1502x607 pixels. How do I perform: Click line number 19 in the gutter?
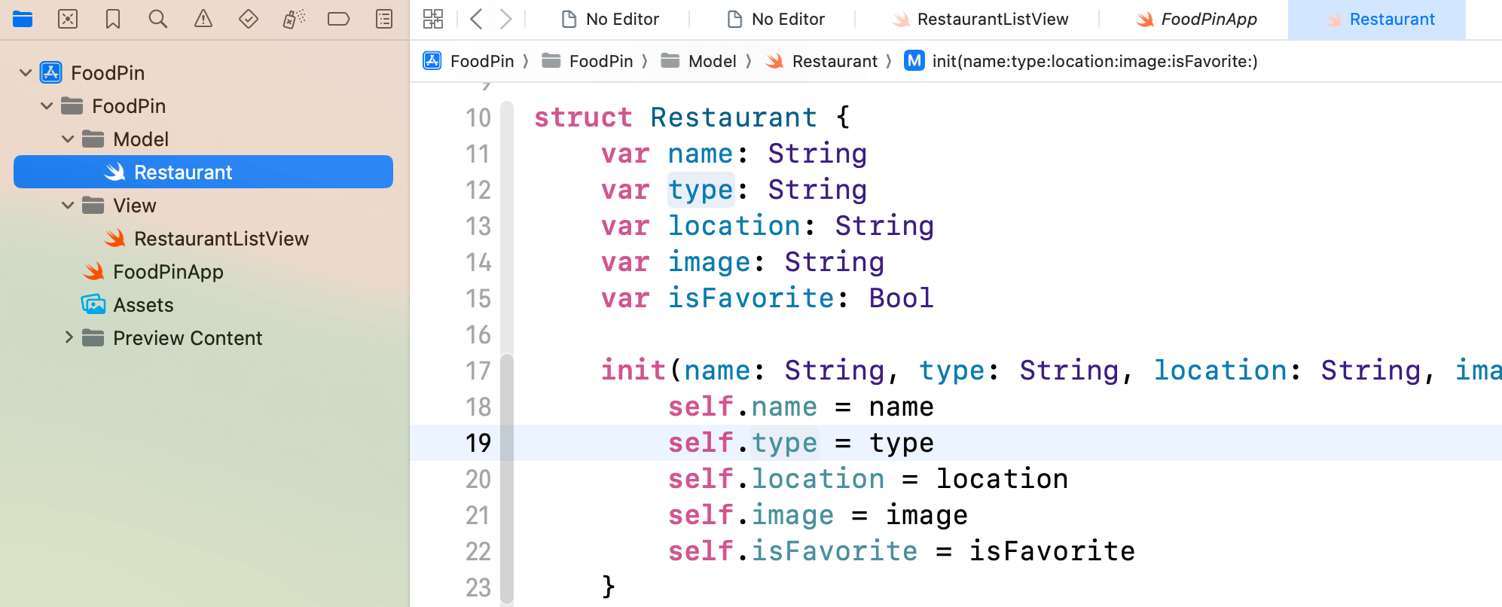478,443
